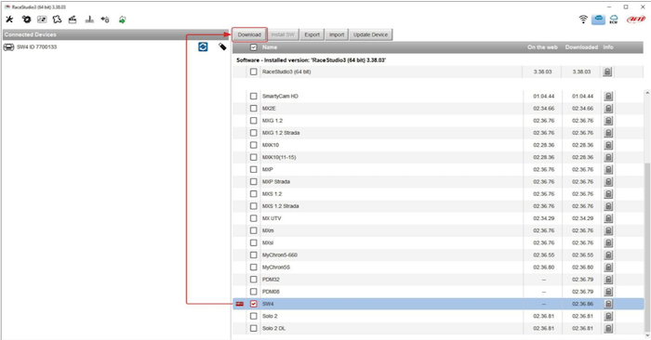Refresh the connected SW4 device
Viewport: 651px width, 340px height.
pos(203,46)
